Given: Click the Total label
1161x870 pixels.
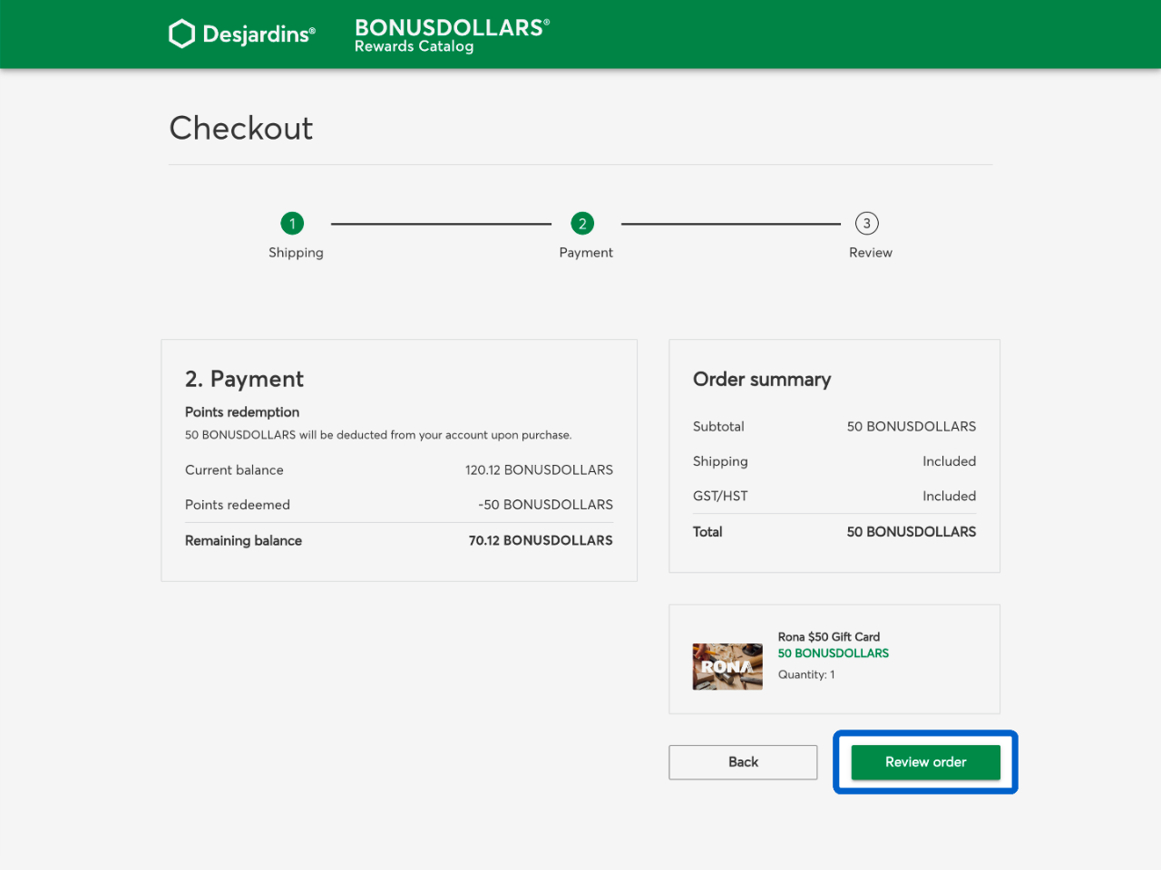Looking at the screenshot, I should [x=707, y=532].
